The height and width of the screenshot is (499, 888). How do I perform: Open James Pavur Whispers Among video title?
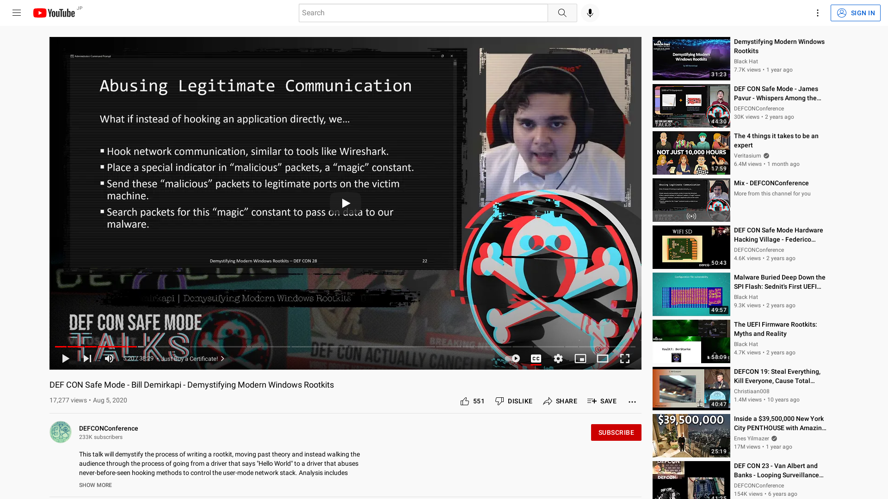point(778,93)
